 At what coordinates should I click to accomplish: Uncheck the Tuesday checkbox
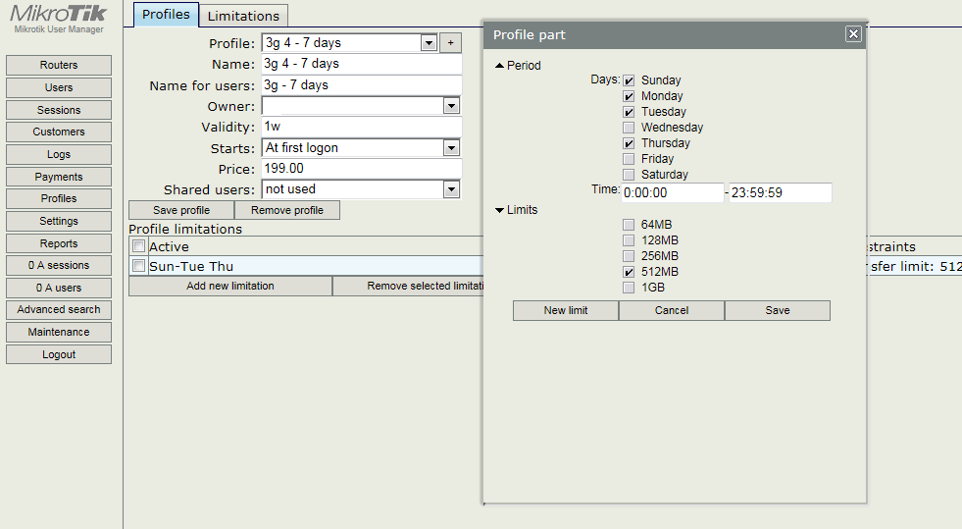coord(629,112)
